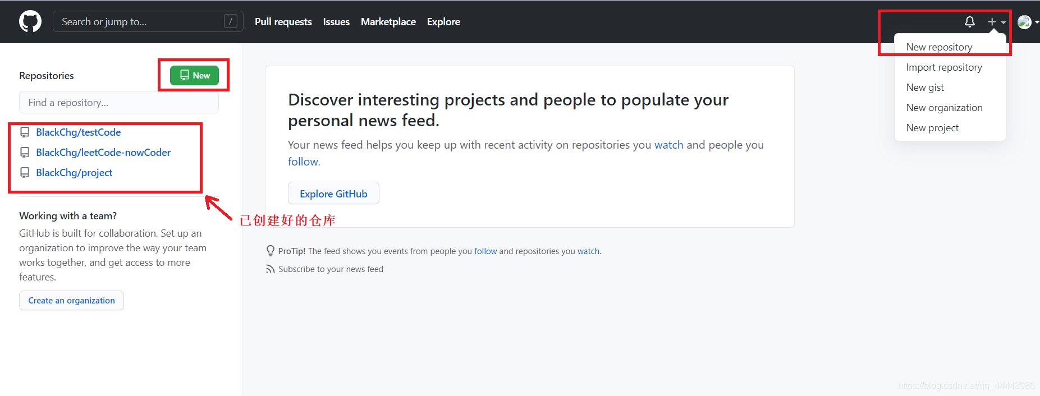Click the green New repository button

coord(194,75)
